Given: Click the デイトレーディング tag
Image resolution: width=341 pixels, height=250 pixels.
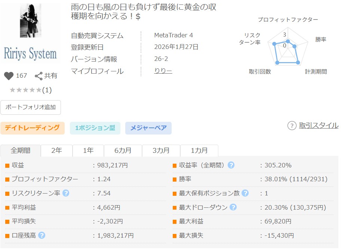Looking at the screenshot, I should tap(33, 128).
